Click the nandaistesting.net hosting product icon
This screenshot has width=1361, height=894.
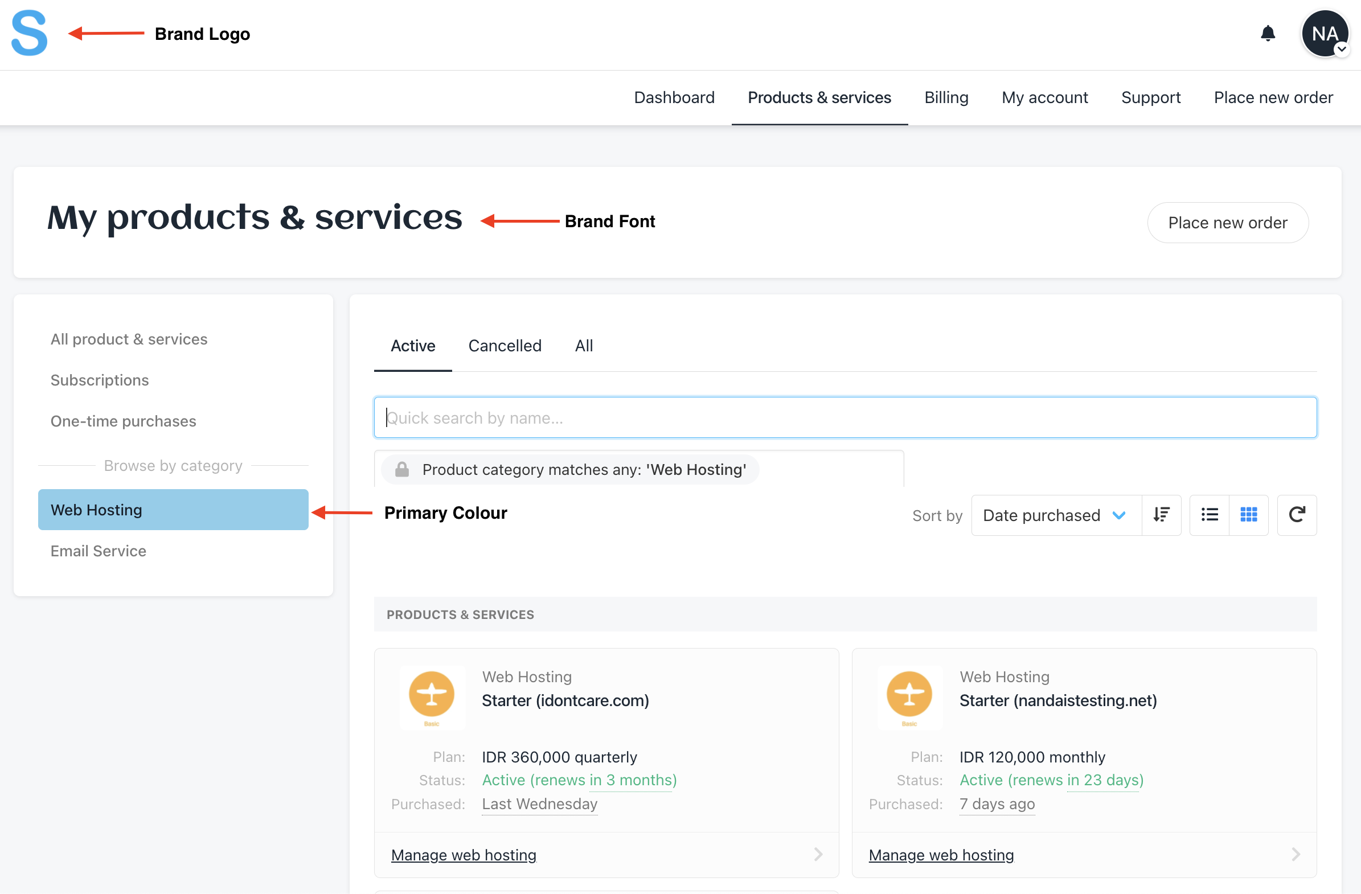tap(909, 695)
